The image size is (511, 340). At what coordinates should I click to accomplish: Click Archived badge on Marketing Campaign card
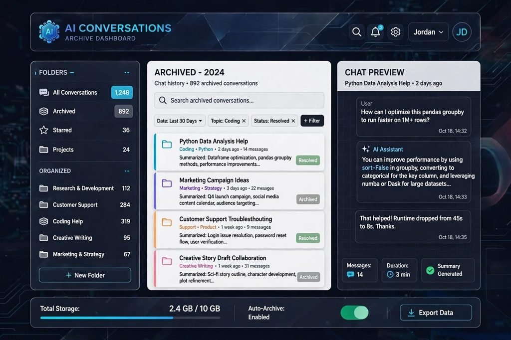(x=308, y=199)
